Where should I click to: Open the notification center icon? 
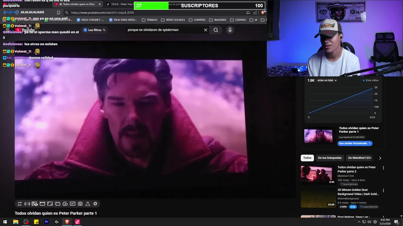coord(396,222)
